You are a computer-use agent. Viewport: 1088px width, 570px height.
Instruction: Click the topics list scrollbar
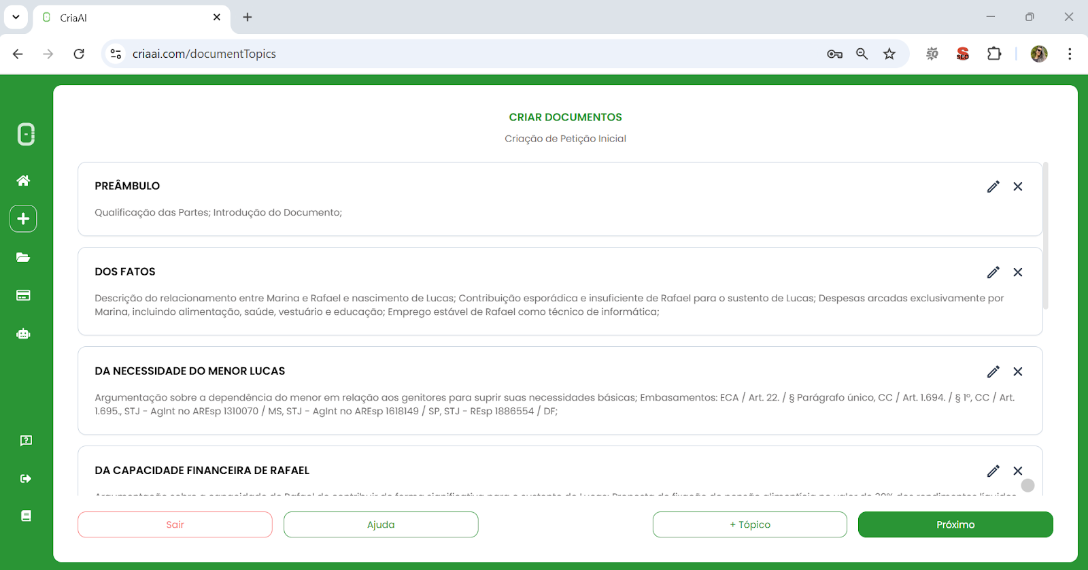1045,235
